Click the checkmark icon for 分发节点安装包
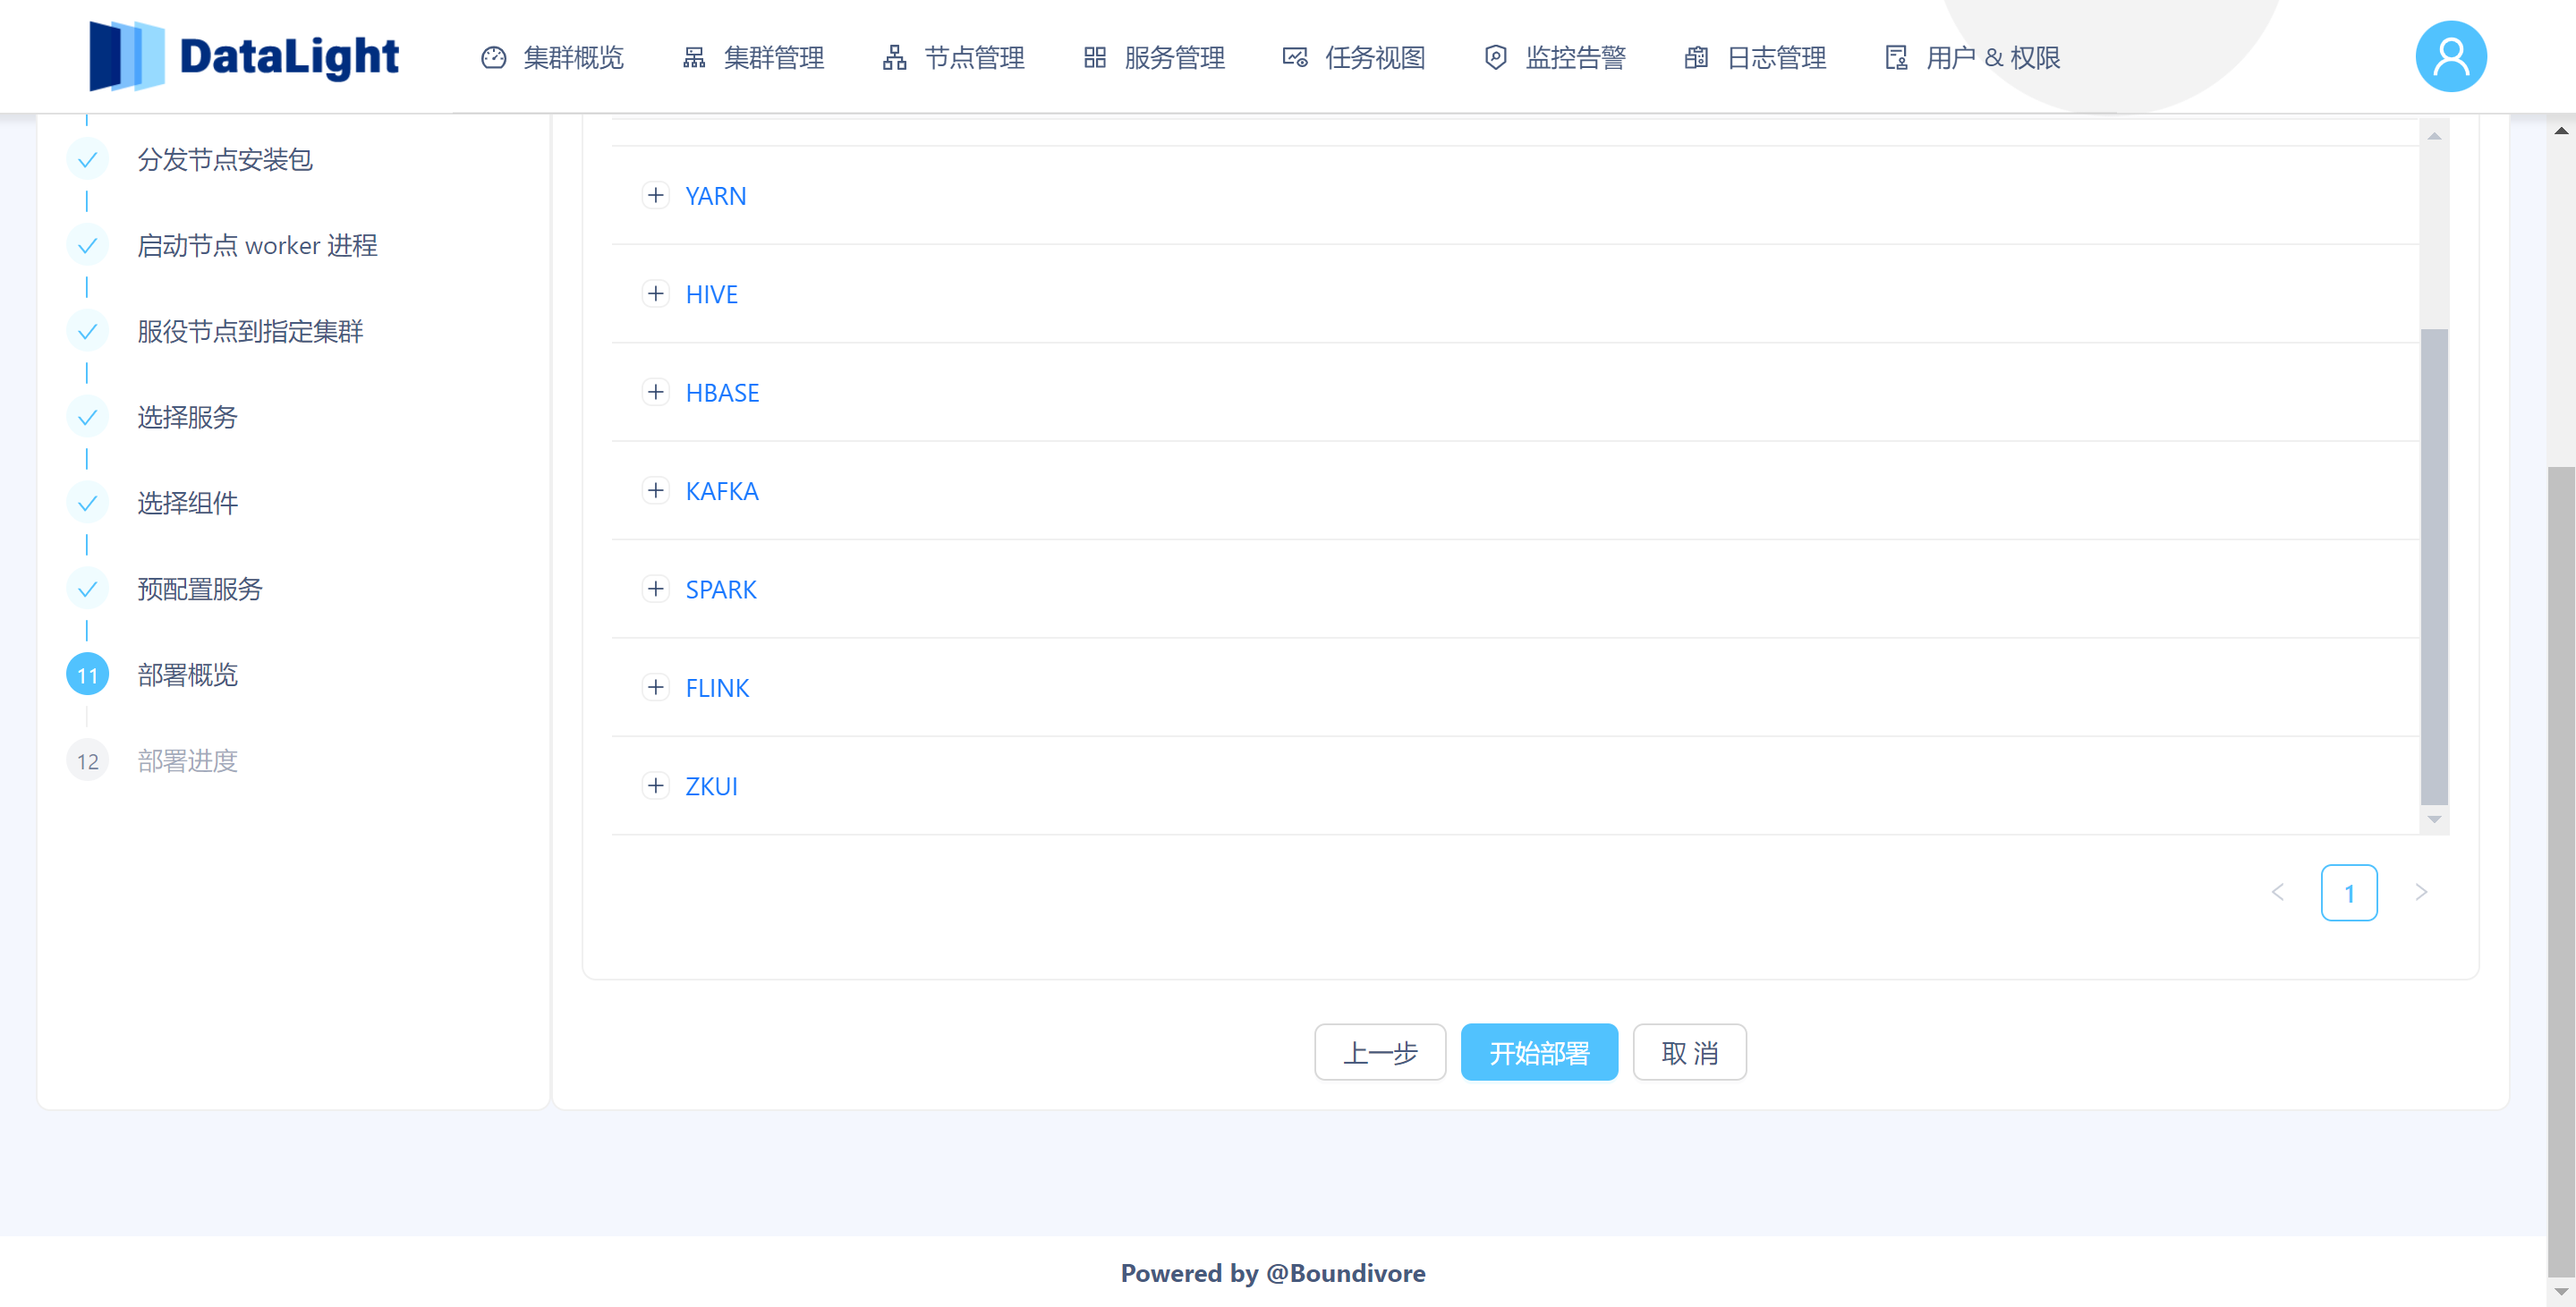This screenshot has width=2576, height=1307. pyautogui.click(x=87, y=160)
